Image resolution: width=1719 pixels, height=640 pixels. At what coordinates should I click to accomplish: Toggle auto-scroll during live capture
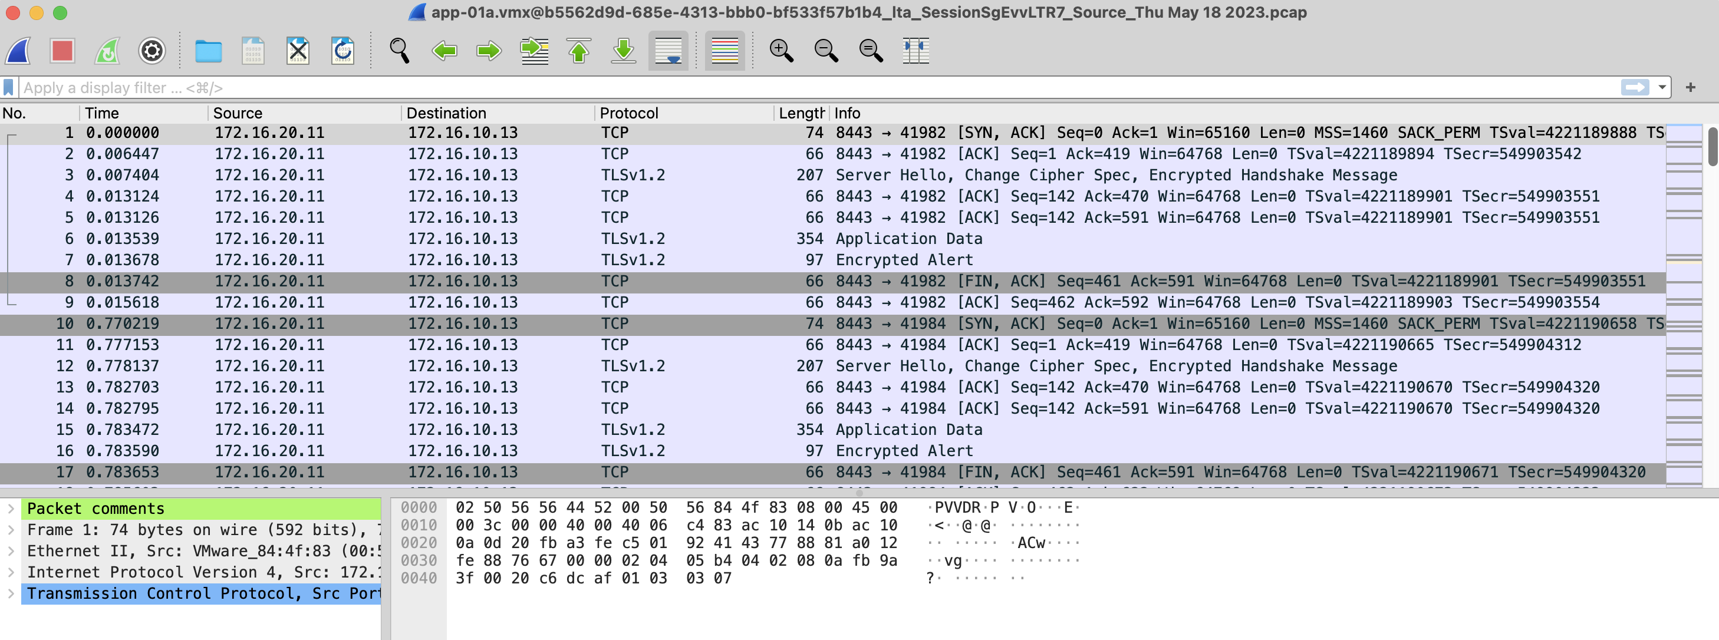668,51
